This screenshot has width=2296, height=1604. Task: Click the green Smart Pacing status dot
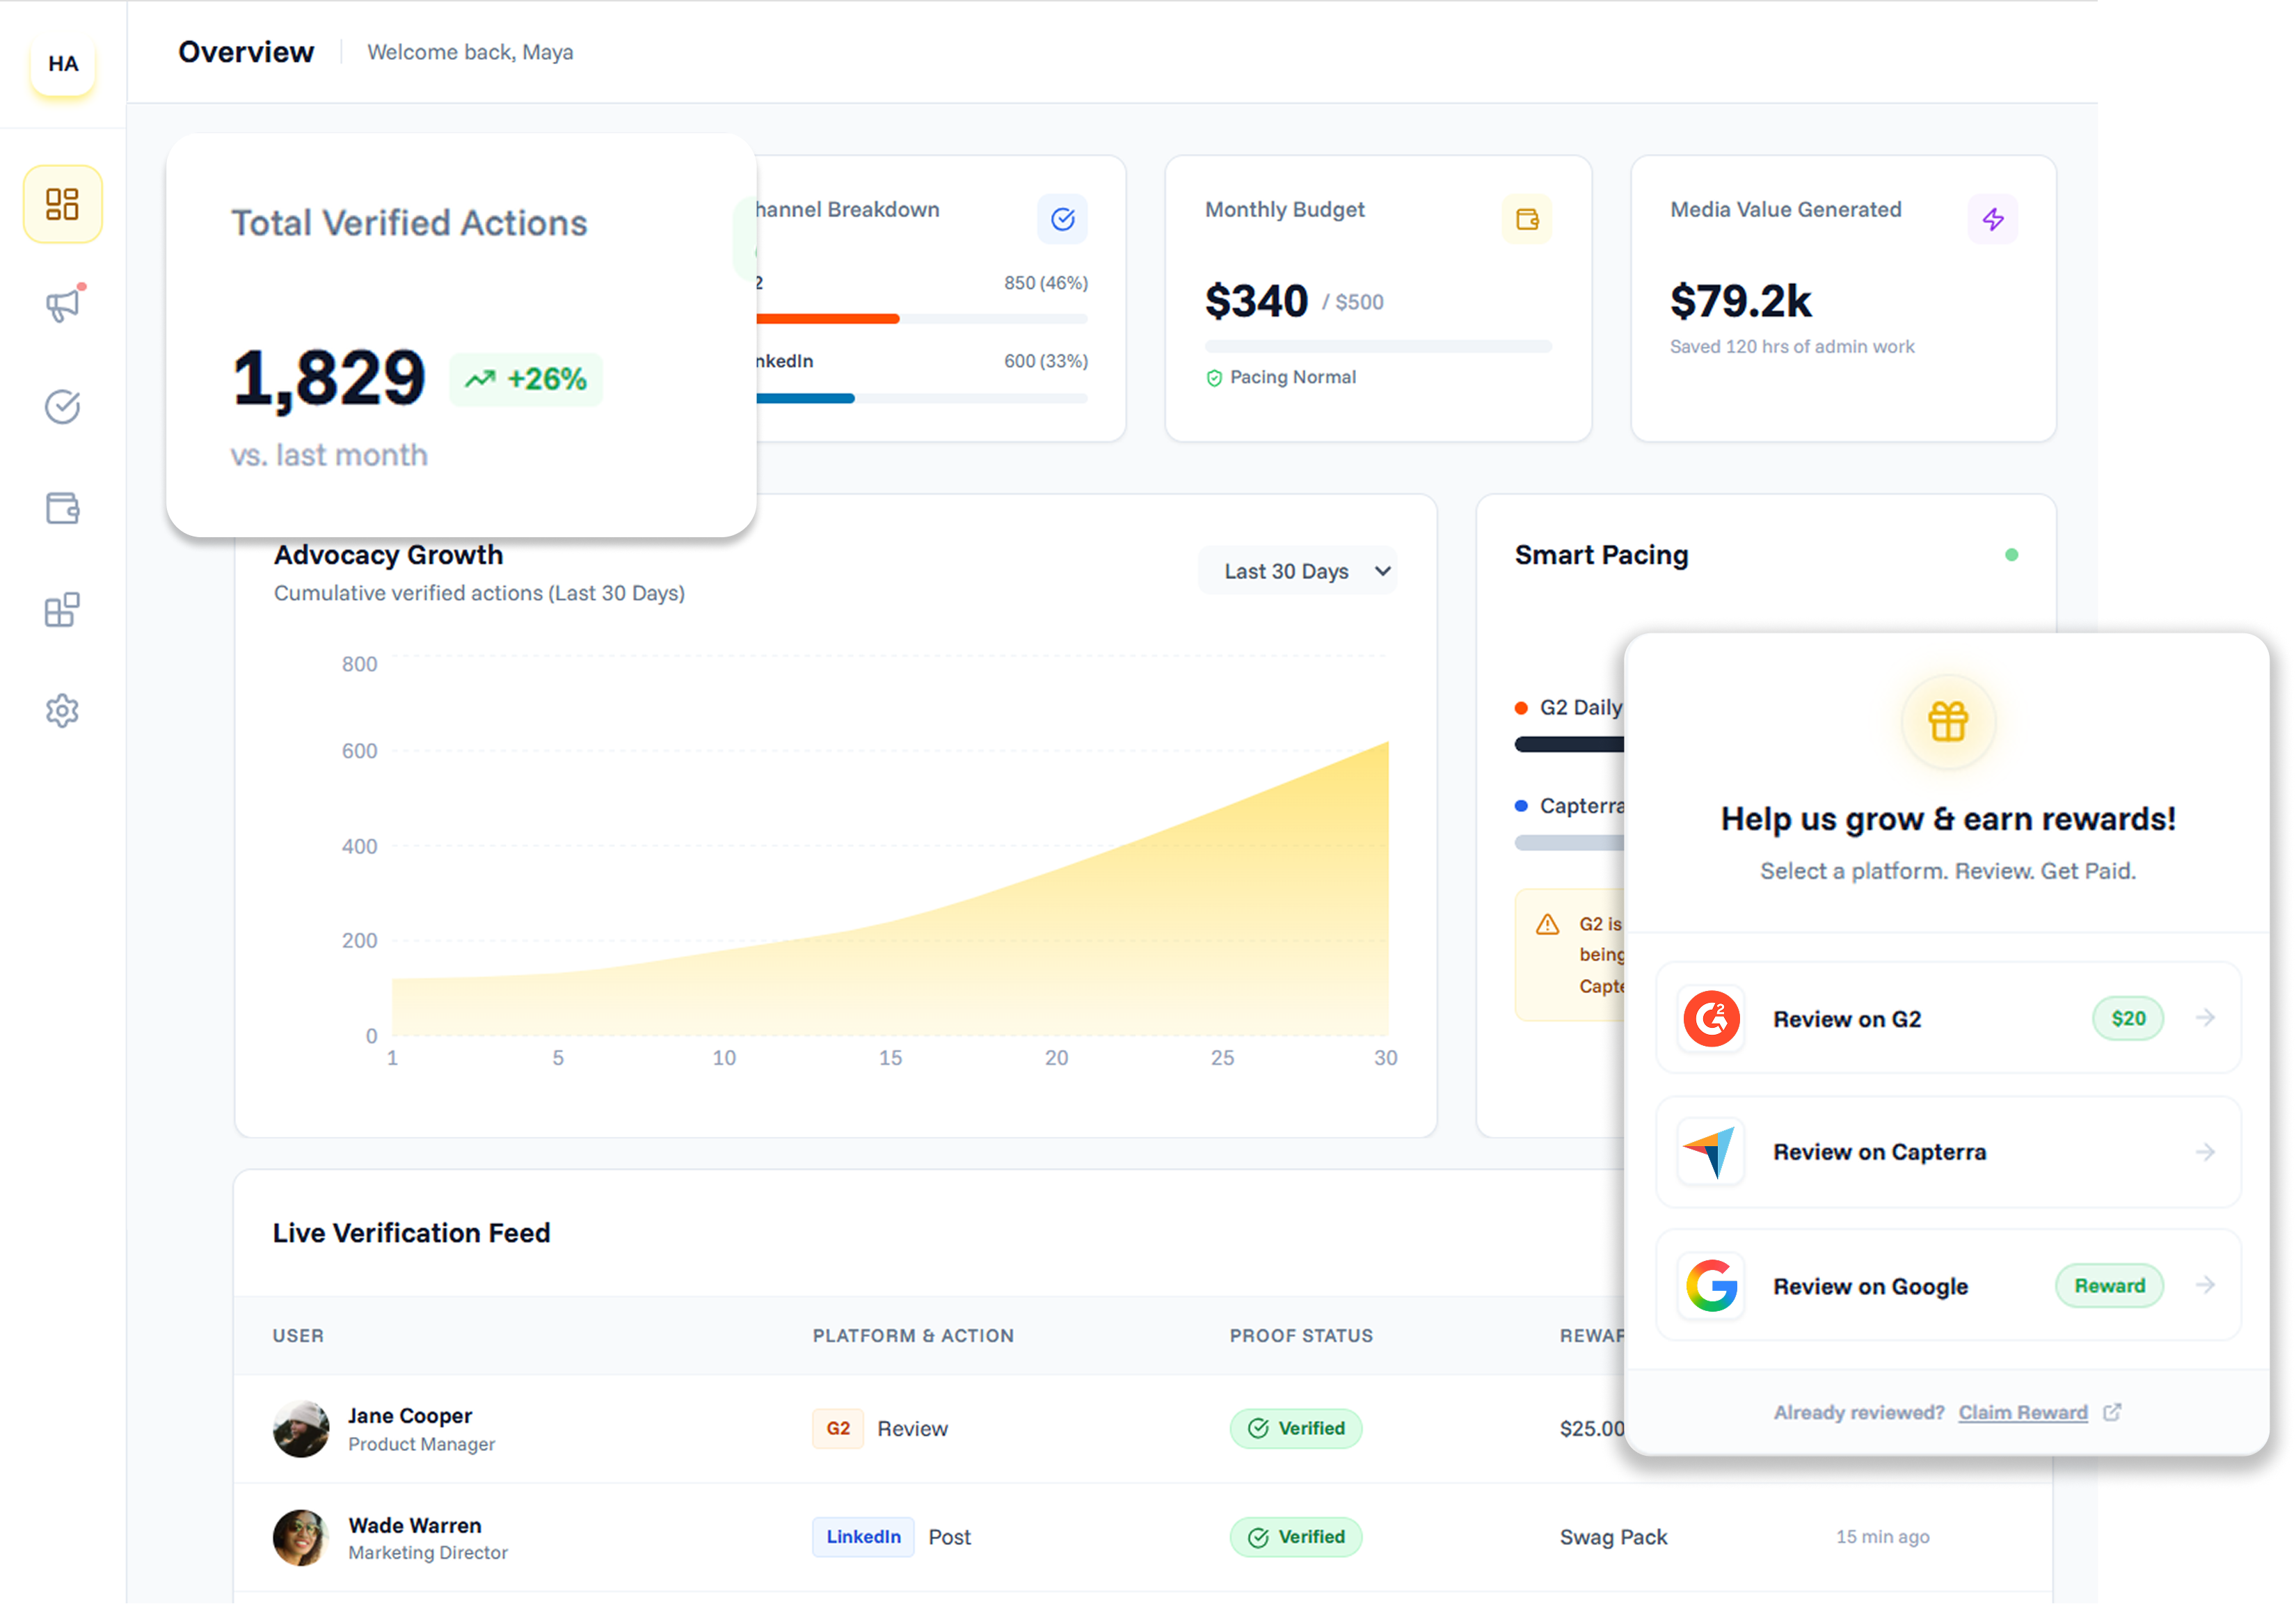click(x=2011, y=555)
